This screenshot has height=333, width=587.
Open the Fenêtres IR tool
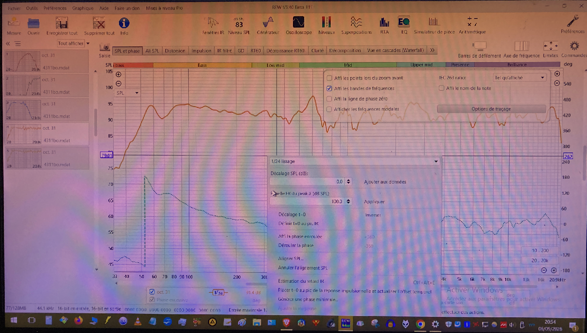point(213,26)
